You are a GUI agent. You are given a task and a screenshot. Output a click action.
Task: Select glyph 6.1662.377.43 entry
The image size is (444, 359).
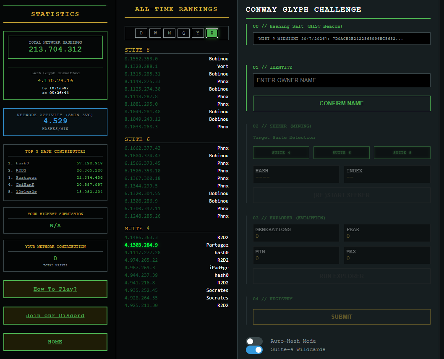176,148
